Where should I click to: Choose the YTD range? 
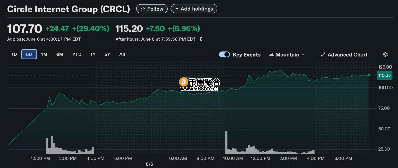(77, 54)
